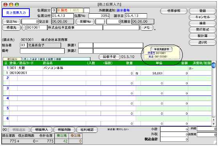
Task: Click the small round button beside 得意先
Action: pos(24,28)
